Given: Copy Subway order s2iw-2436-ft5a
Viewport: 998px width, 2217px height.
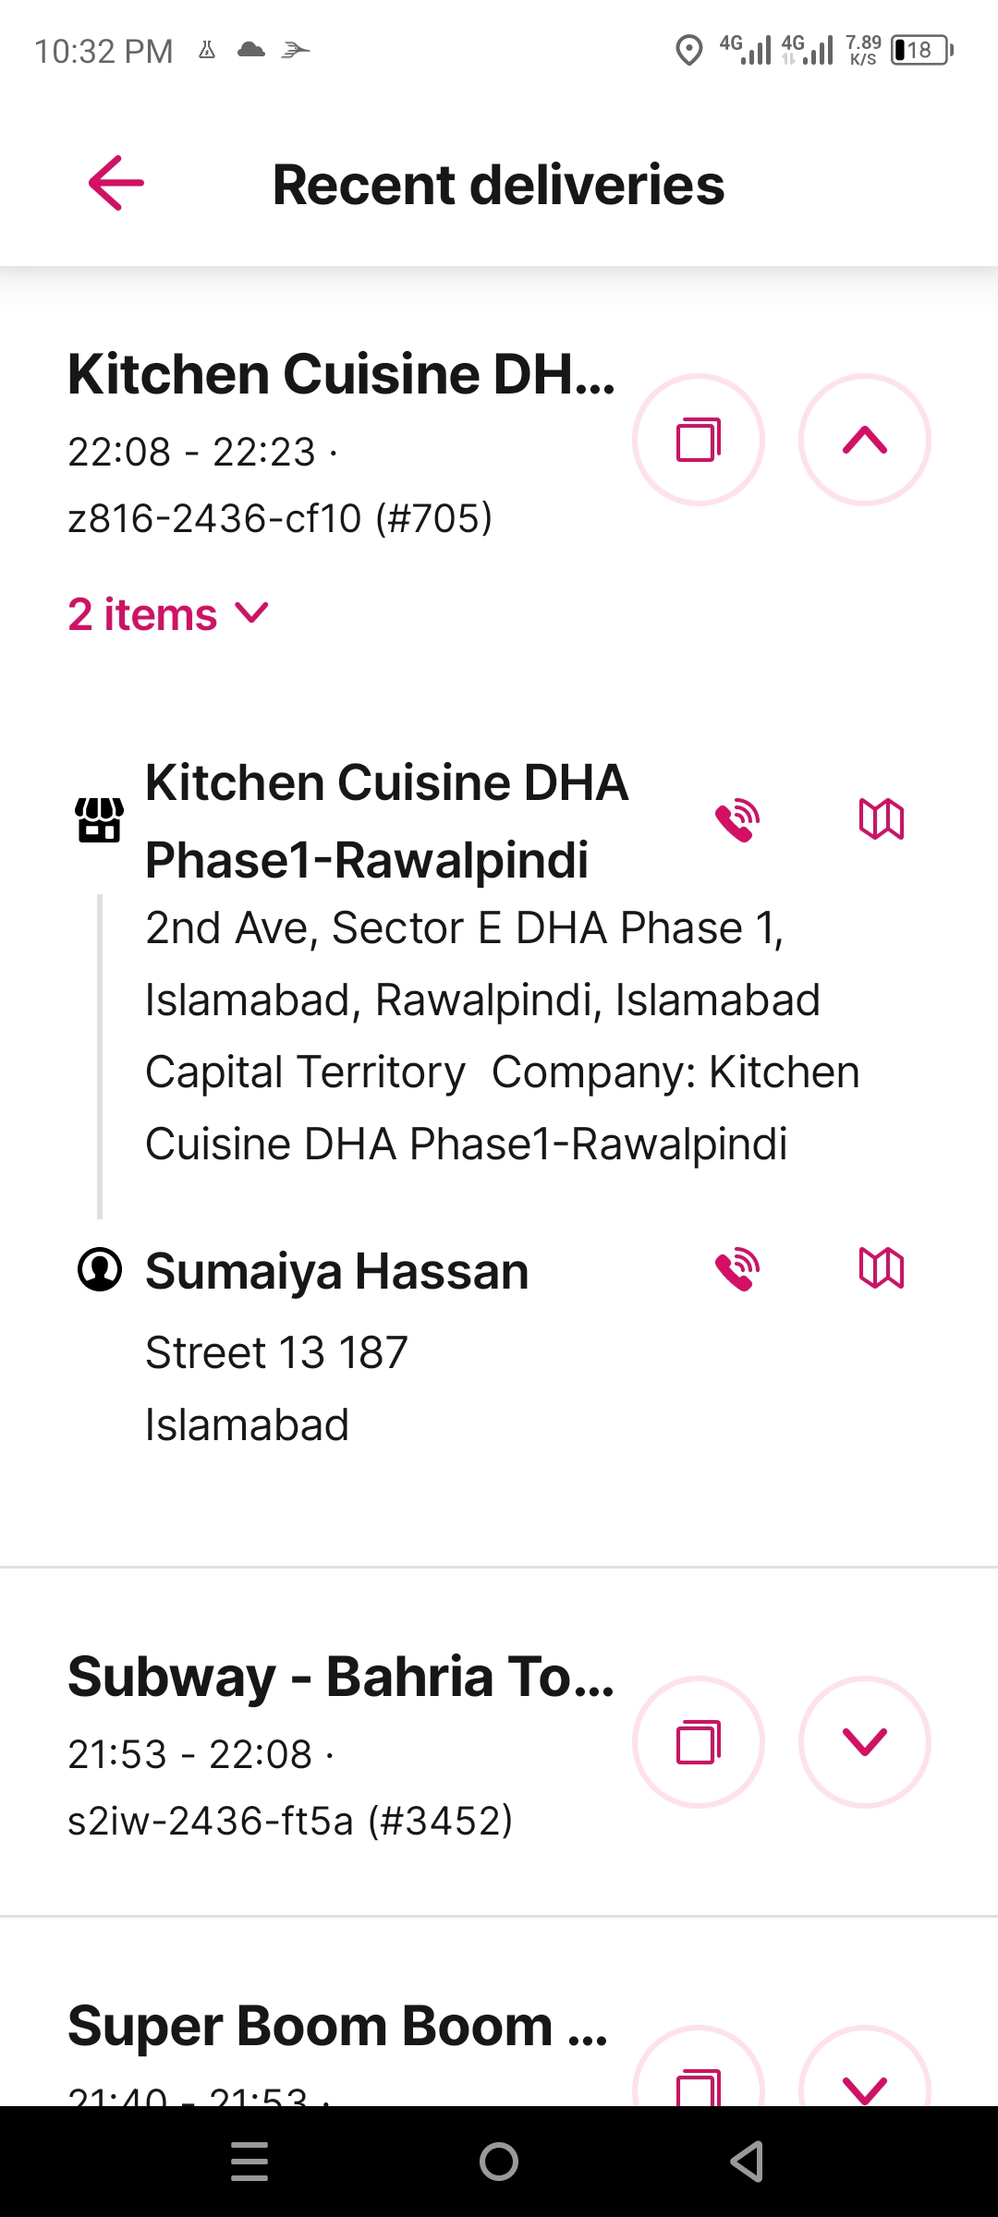Looking at the screenshot, I should point(699,1742).
